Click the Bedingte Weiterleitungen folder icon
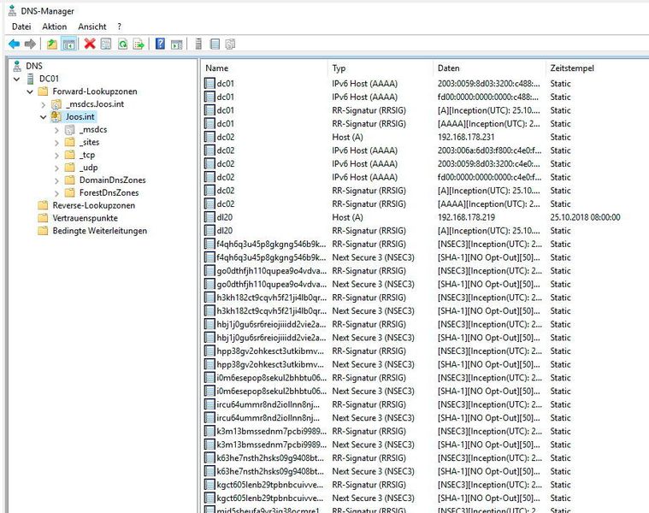The height and width of the screenshot is (513, 649). tap(43, 231)
